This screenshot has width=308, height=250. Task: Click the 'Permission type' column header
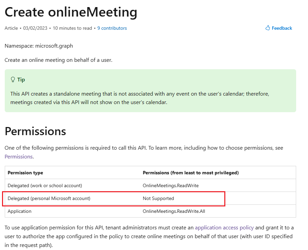click(25, 173)
